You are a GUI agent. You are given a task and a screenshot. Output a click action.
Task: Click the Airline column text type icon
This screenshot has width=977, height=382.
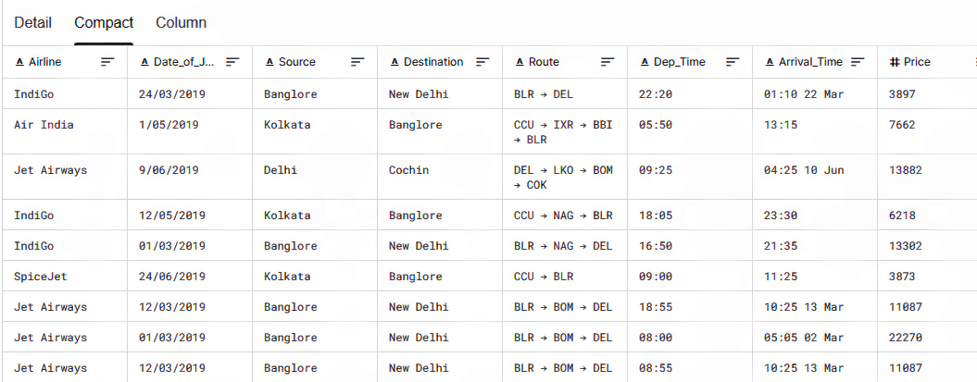[19, 62]
